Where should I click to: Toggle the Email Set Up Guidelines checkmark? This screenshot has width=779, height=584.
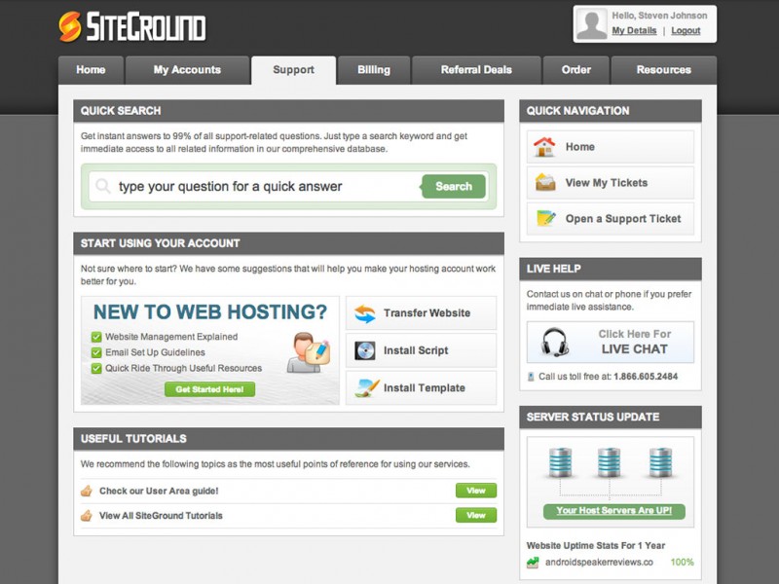pyautogui.click(x=96, y=352)
